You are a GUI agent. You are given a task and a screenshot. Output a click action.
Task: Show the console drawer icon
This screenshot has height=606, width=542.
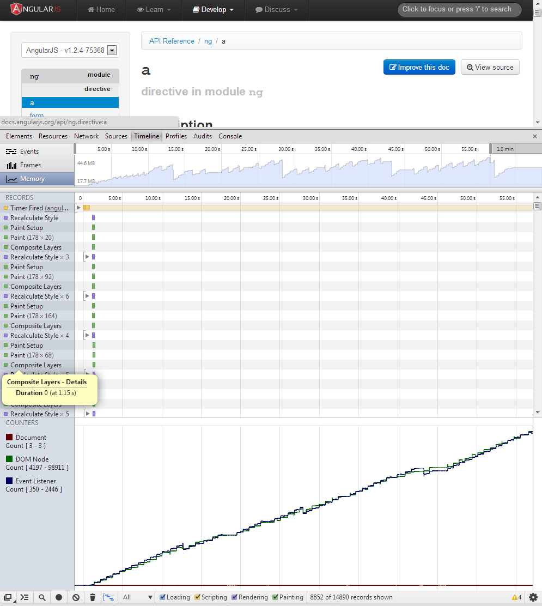point(25,597)
